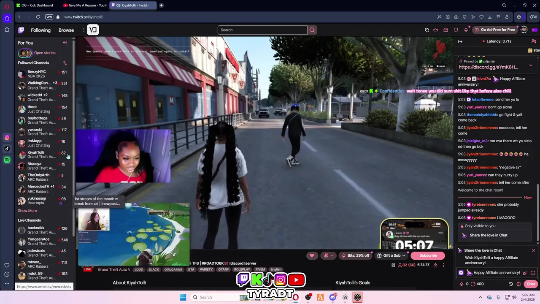This screenshot has height=304, width=540.
Task: Open the Opera AI assistant button
Action: (534, 17)
